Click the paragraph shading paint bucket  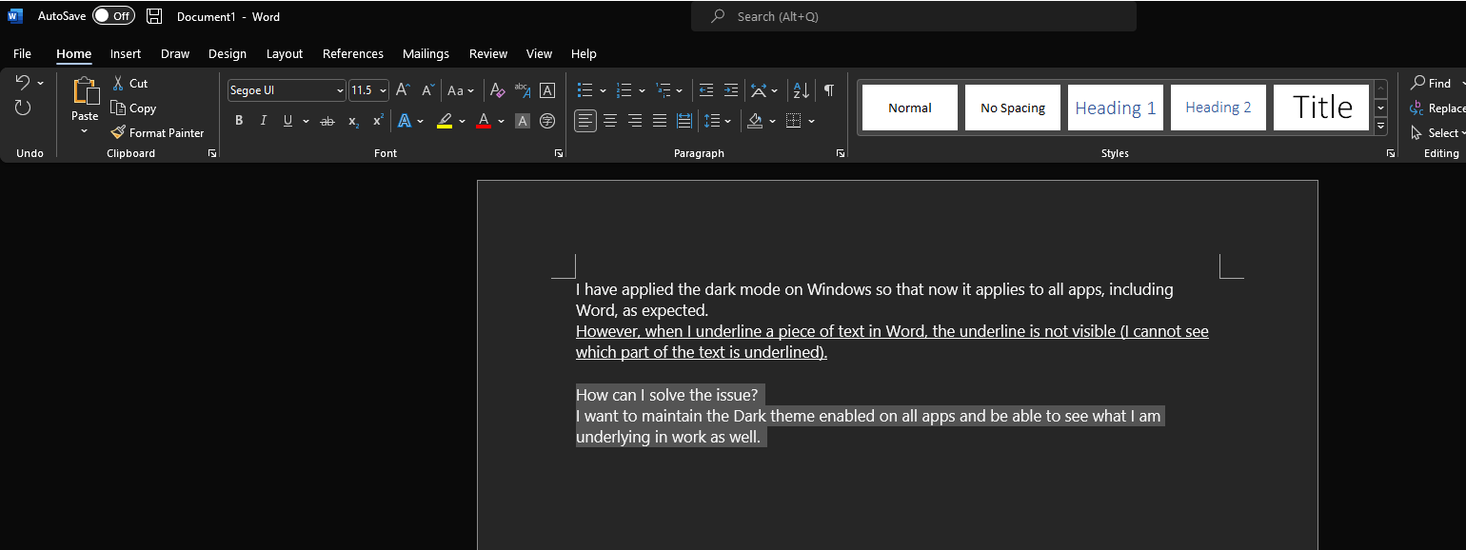pyautogui.click(x=755, y=121)
